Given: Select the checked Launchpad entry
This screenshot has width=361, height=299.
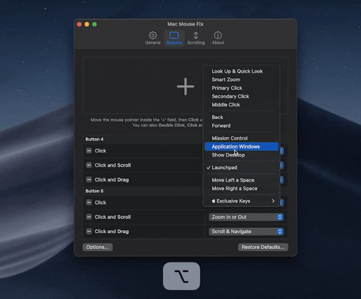Looking at the screenshot, I should click(241, 167).
